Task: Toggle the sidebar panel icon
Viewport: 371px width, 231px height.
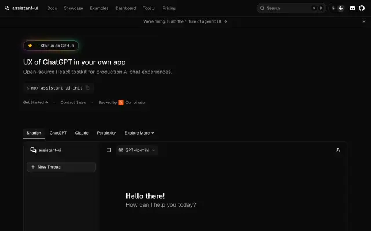Action: [x=108, y=150]
